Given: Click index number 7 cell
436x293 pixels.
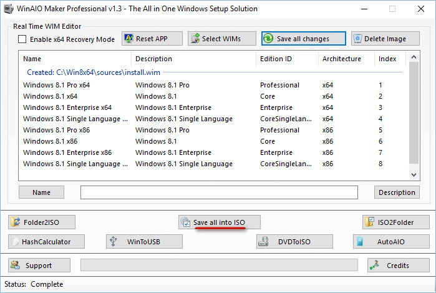Looking at the screenshot, I should point(380,152).
